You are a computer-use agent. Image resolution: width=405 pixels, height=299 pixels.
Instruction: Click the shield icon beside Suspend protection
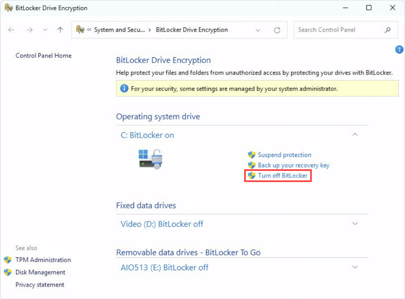pyautogui.click(x=251, y=155)
